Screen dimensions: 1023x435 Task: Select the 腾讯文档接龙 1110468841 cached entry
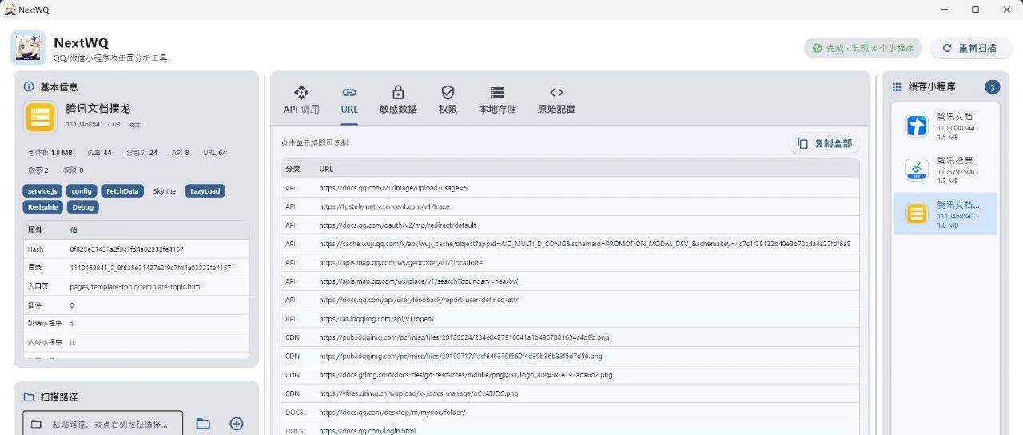coord(945,214)
